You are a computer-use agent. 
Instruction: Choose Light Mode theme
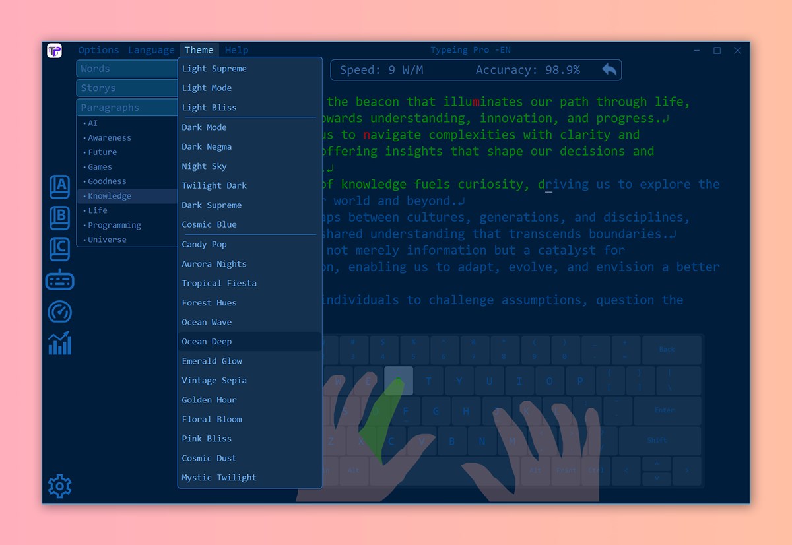tap(249, 88)
